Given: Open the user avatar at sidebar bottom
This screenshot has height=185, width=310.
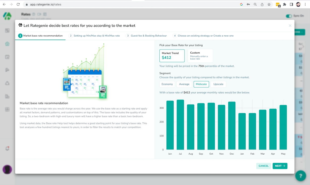Looking at the screenshot, I should tap(7, 169).
